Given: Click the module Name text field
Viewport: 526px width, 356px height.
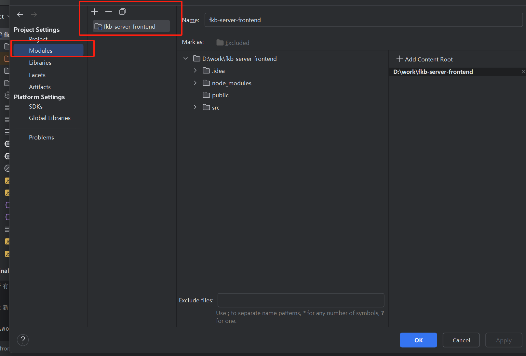Looking at the screenshot, I should 363,20.
